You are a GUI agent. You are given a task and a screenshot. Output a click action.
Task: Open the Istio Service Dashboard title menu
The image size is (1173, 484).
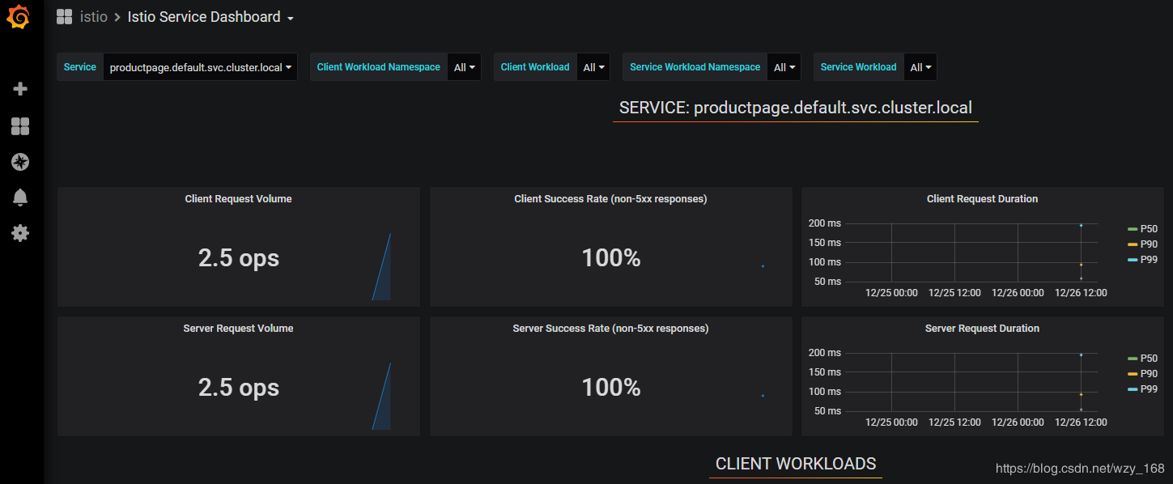tap(204, 16)
